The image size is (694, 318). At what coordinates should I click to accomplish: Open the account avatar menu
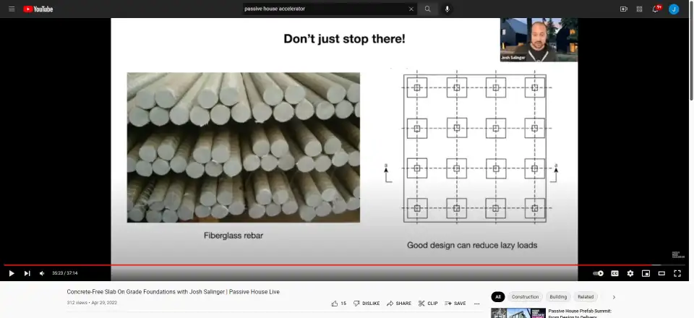point(674,9)
